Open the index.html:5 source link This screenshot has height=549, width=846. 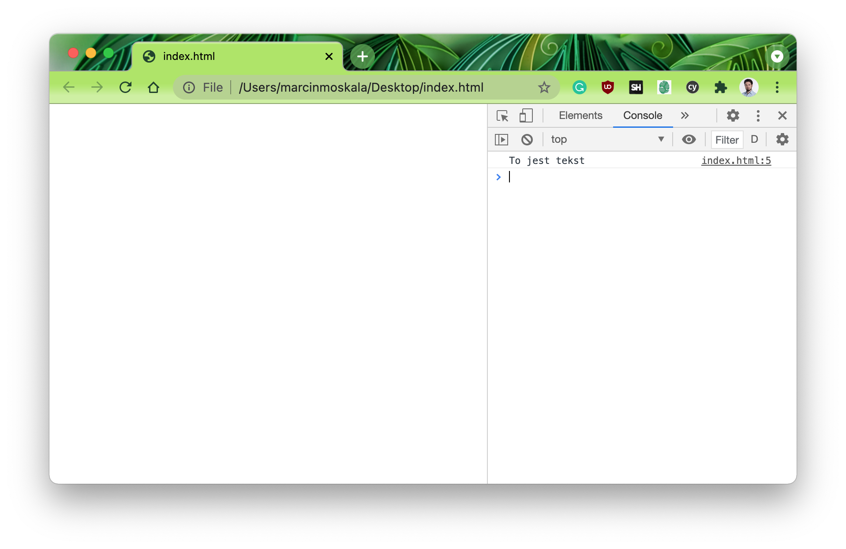(736, 161)
